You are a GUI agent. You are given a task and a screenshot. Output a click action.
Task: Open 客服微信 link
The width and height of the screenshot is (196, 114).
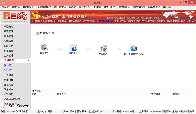click(174, 21)
